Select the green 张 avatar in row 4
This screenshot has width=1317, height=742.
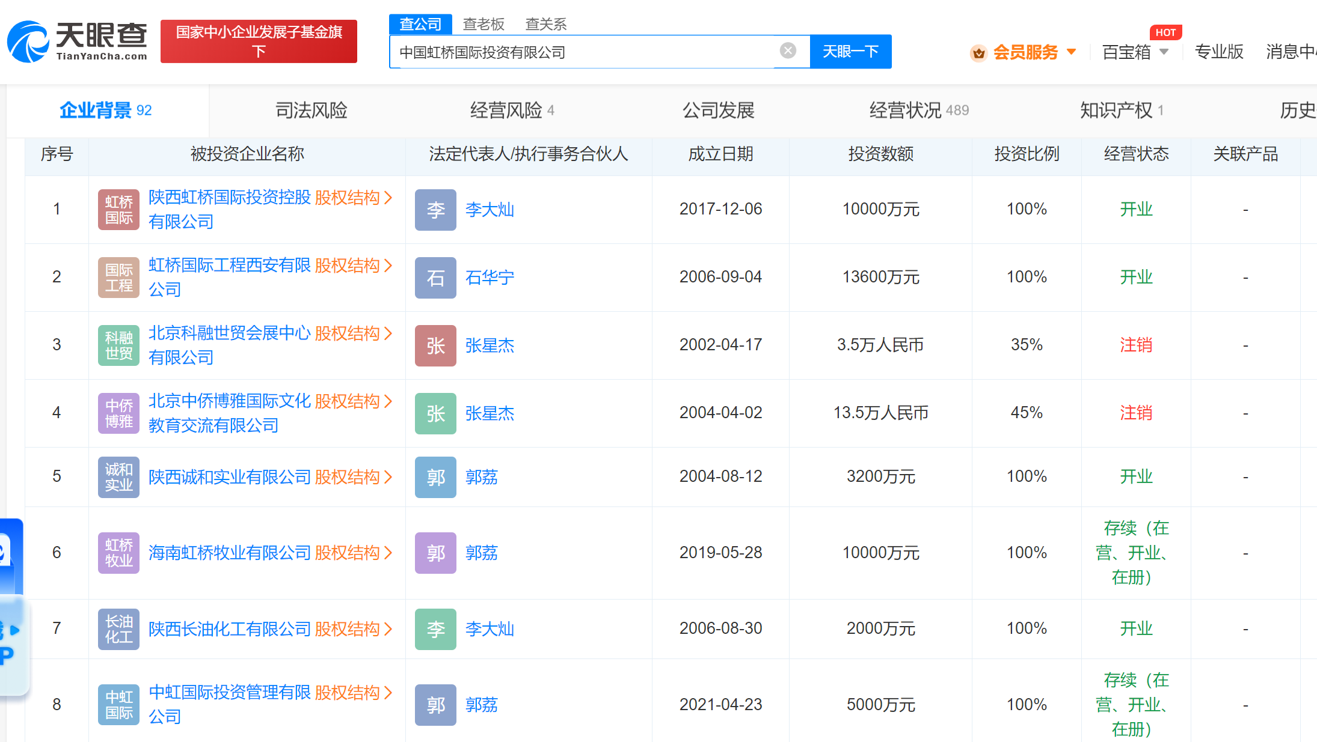coord(435,413)
